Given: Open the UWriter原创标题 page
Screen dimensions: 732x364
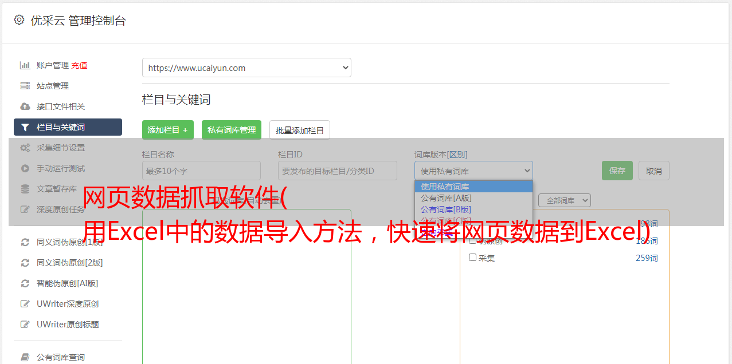Looking at the screenshot, I should (68, 325).
